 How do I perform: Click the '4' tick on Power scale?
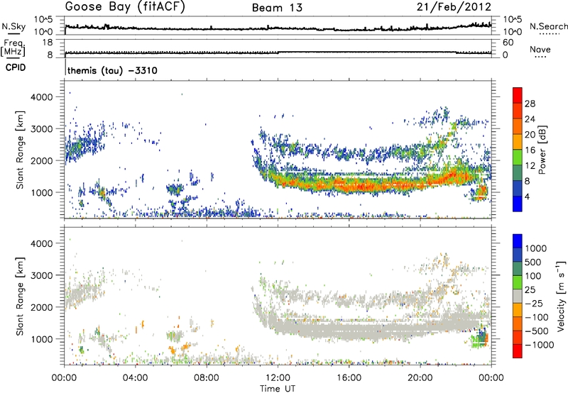(x=528, y=196)
